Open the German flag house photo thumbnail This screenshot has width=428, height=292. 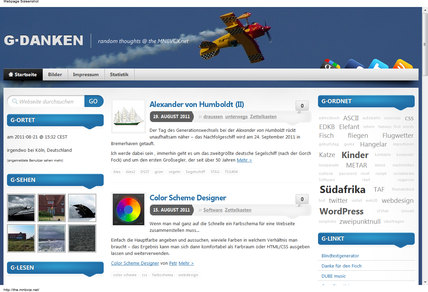(x=51, y=208)
